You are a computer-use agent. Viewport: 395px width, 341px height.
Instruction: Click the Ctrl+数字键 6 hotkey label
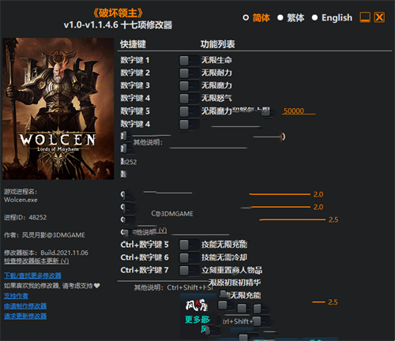pyautogui.click(x=145, y=257)
